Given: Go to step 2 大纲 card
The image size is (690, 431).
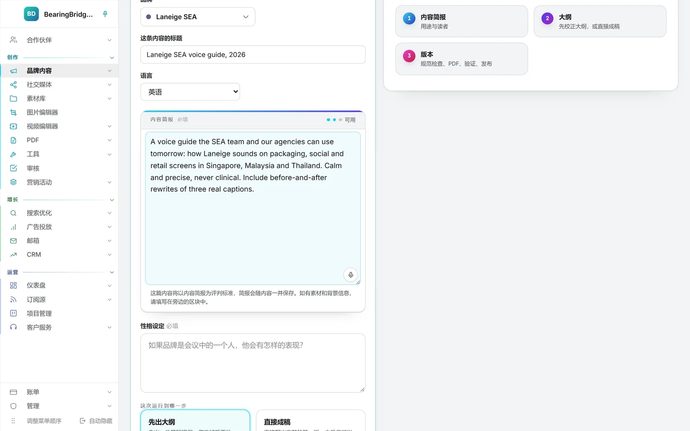Looking at the screenshot, I should pos(600,21).
